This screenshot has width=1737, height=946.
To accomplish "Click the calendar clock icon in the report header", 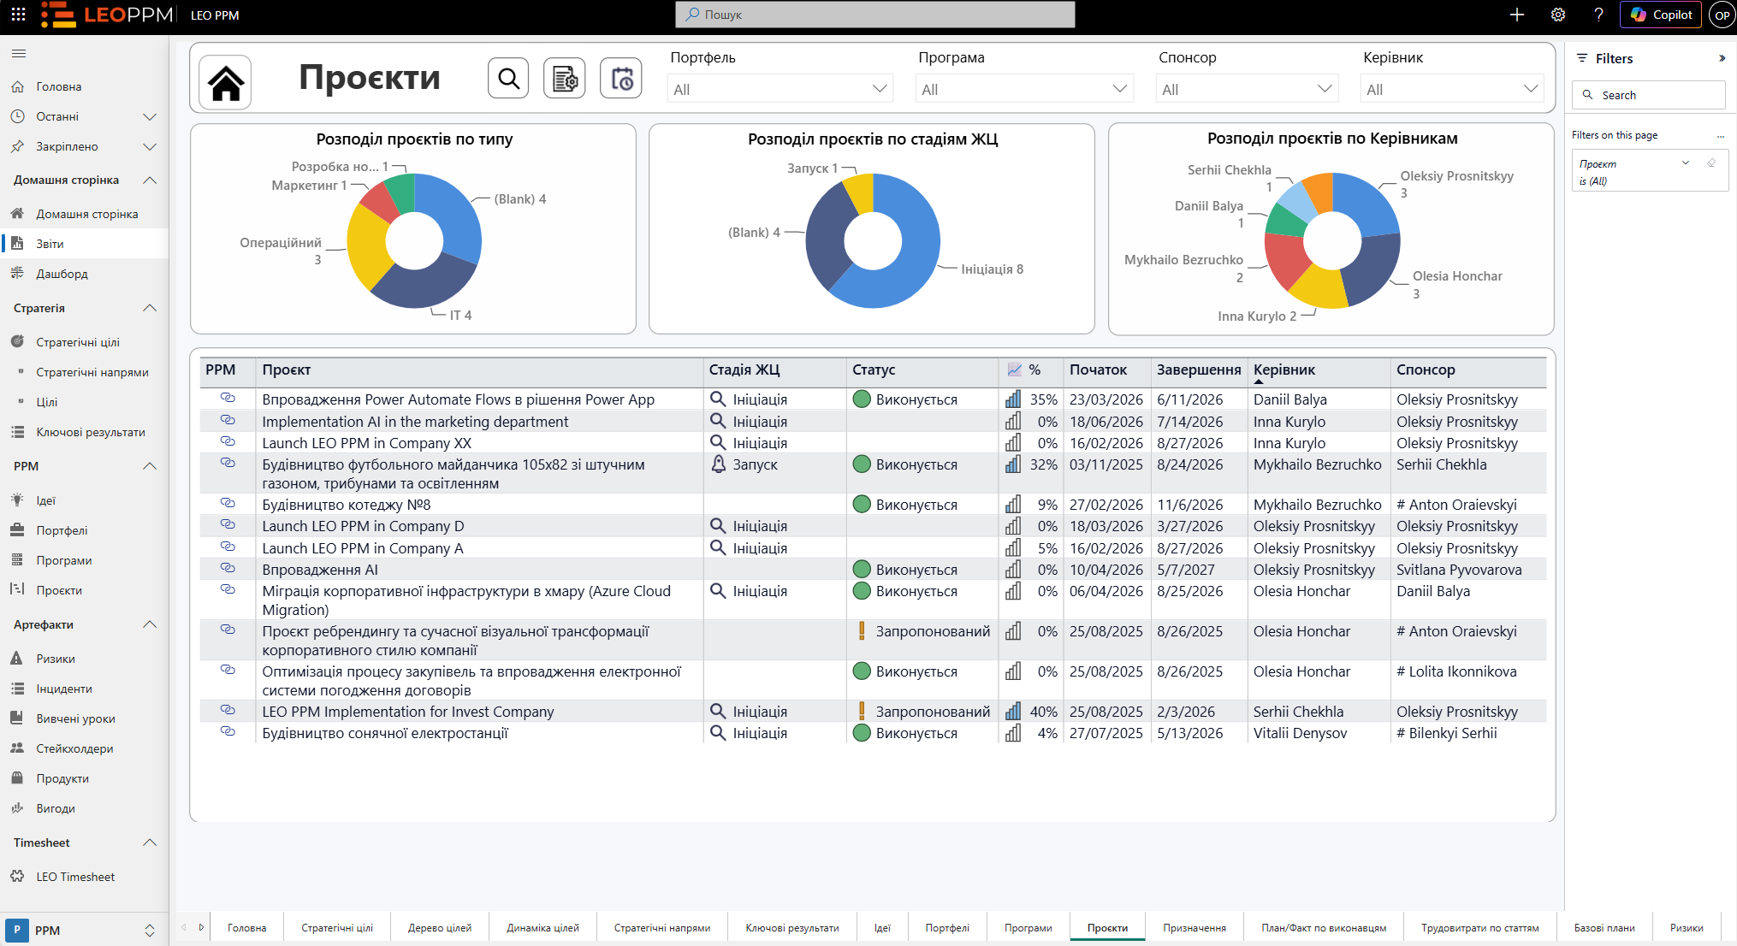I will tap(621, 79).
